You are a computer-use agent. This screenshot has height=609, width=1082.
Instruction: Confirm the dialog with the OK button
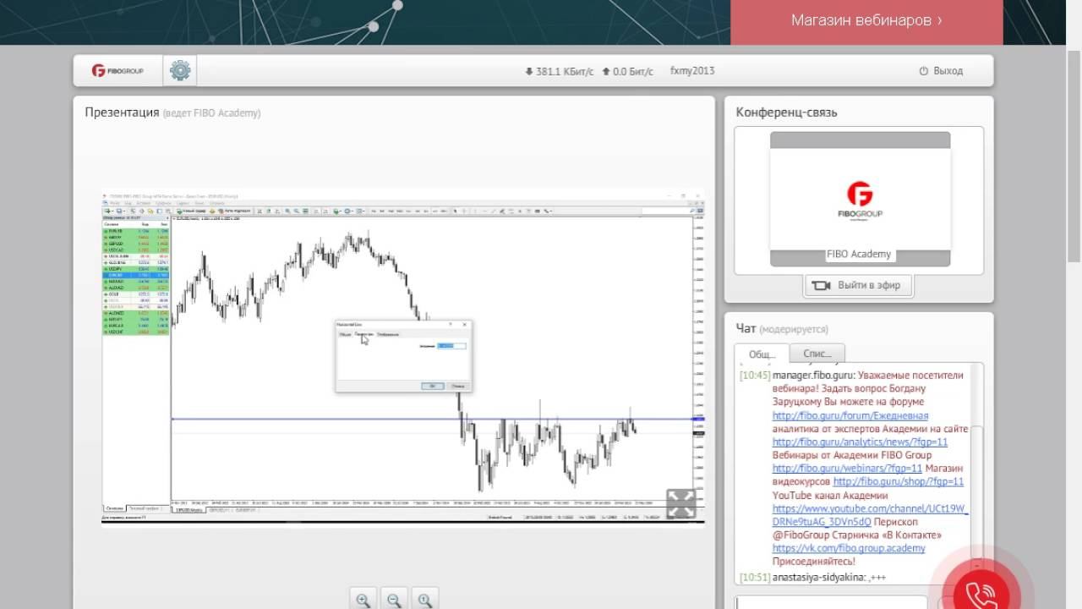pos(432,386)
